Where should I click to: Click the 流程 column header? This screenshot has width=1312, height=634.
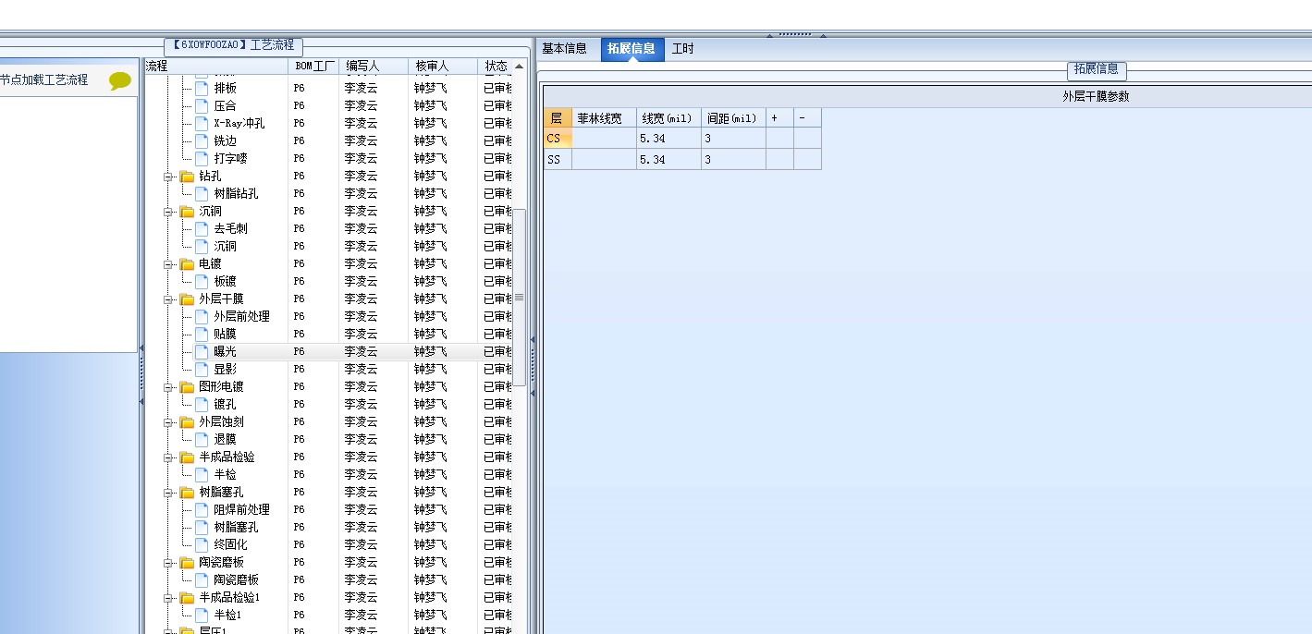click(x=215, y=67)
